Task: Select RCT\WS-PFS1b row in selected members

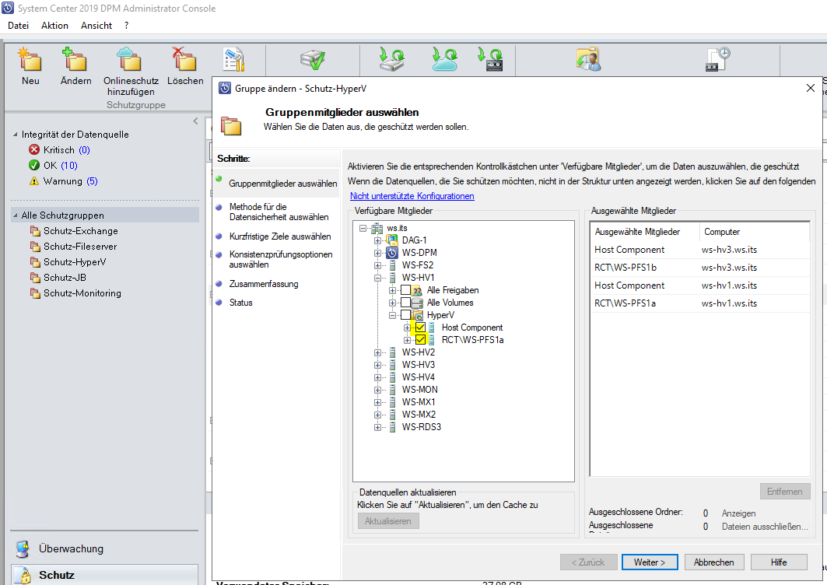Action: tap(700, 268)
